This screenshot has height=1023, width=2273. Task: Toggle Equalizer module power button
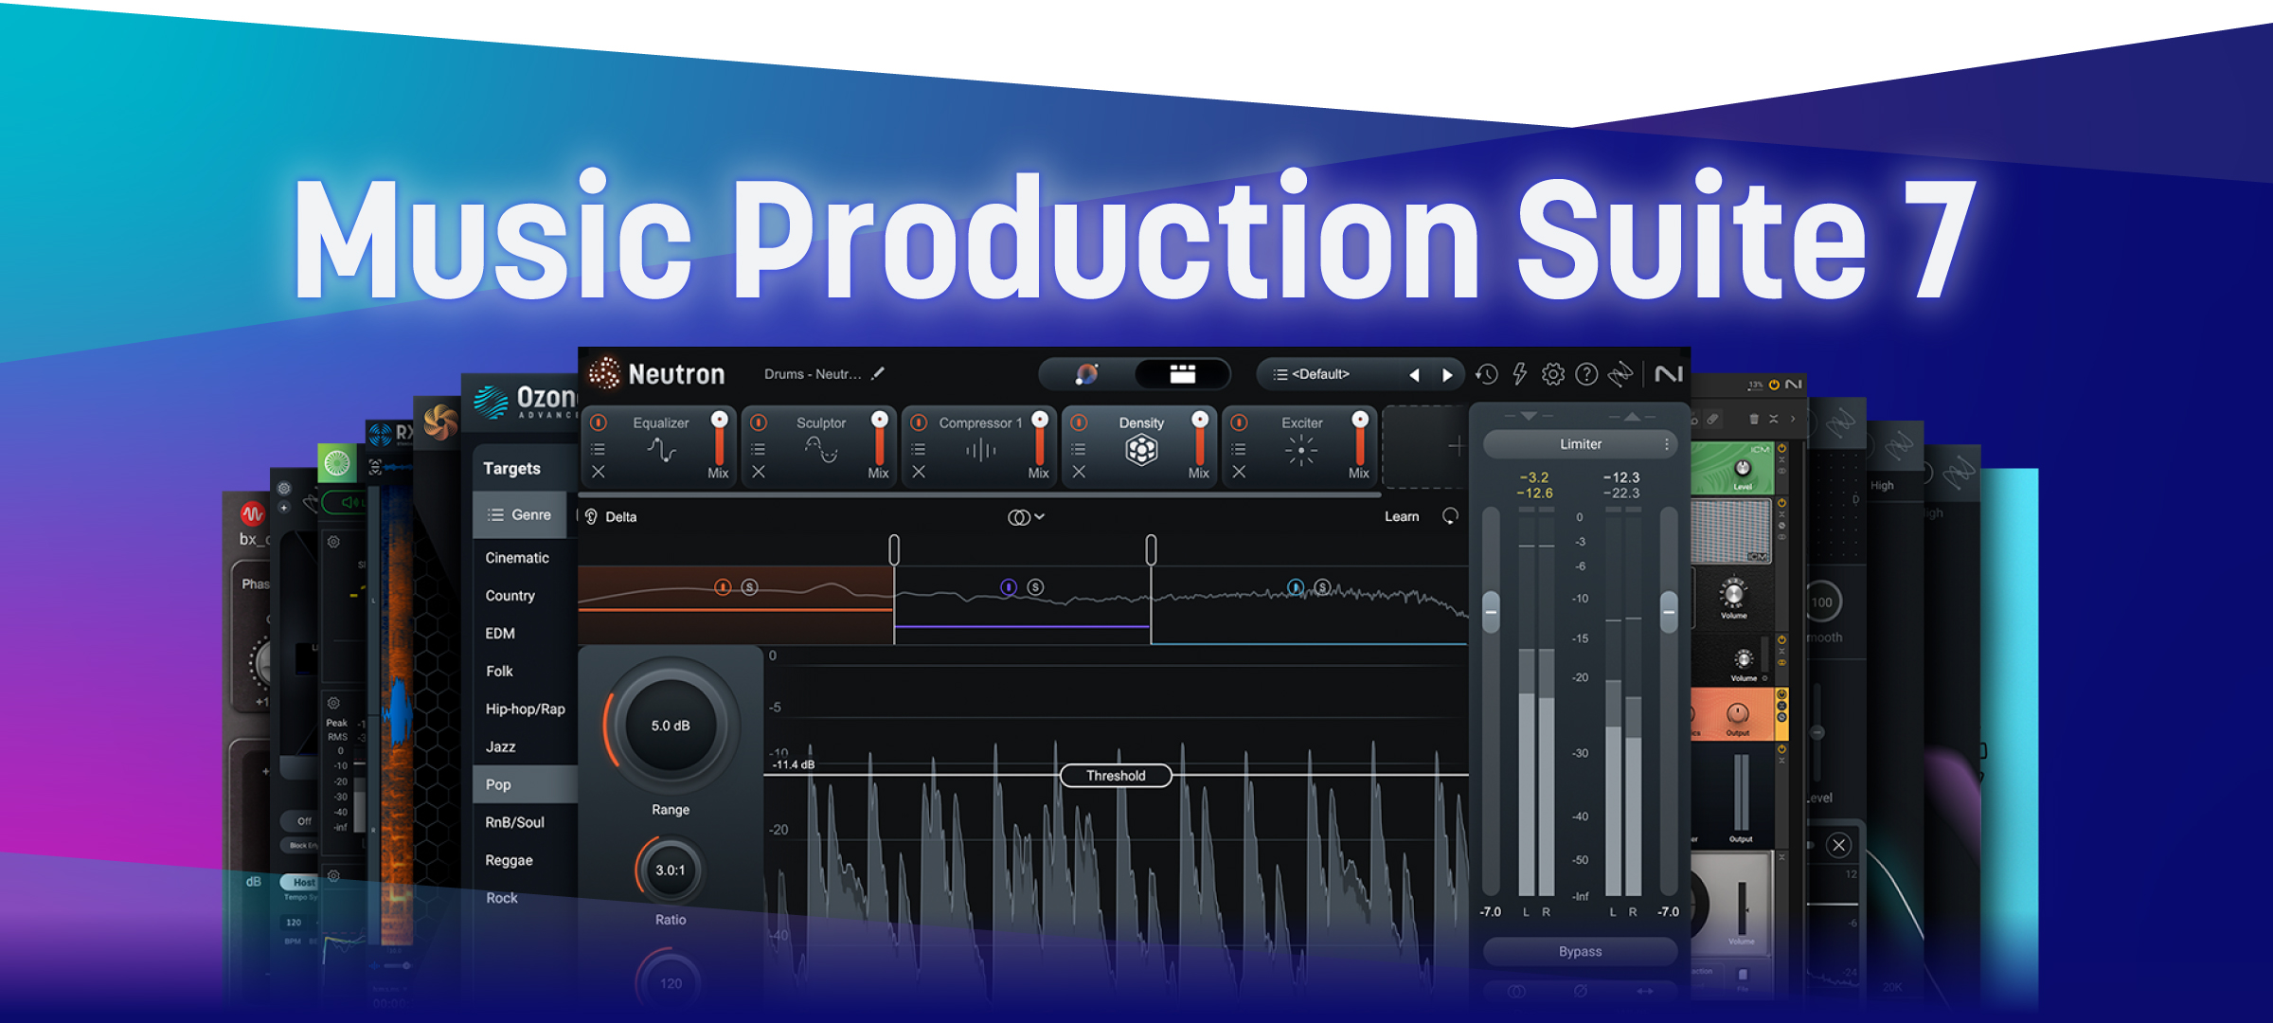click(x=599, y=422)
